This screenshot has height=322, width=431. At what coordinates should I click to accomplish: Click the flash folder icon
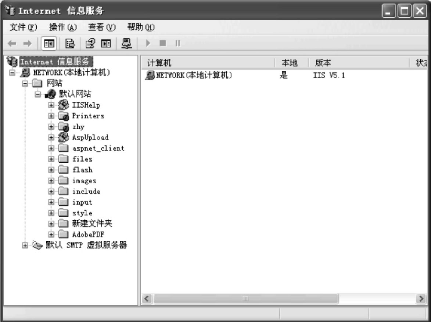click(x=64, y=170)
